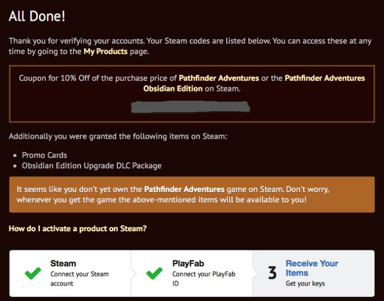Click "Connect your PlayFab ID" description
This screenshot has width=384, height=301.
click(x=203, y=279)
